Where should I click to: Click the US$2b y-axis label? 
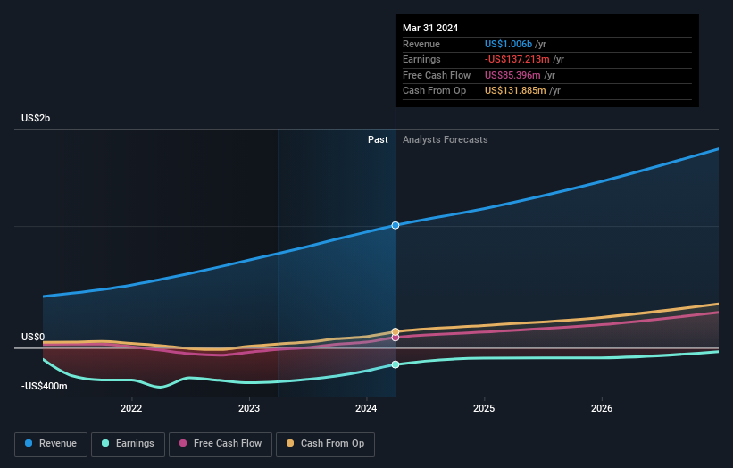coord(36,118)
